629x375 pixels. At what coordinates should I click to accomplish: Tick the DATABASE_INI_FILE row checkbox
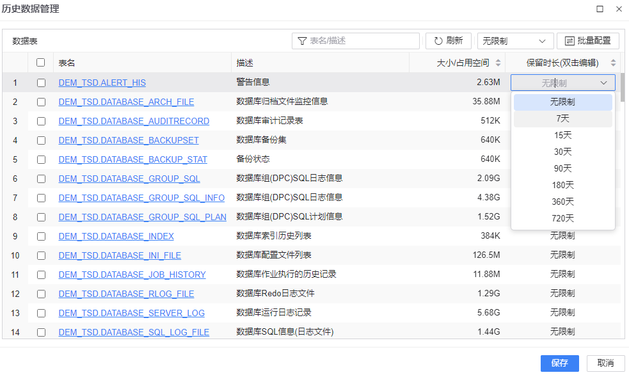[x=42, y=255]
